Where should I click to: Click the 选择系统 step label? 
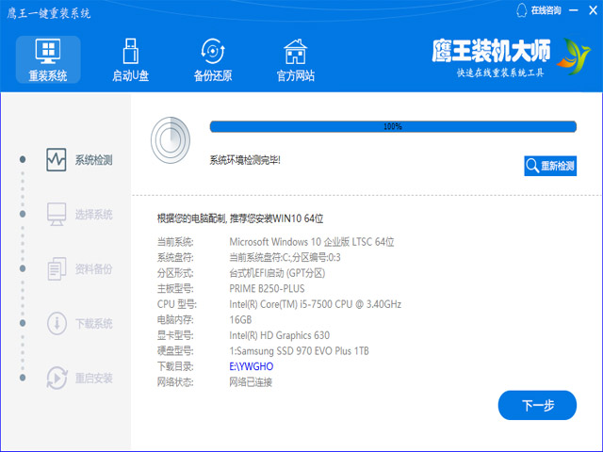tap(93, 215)
